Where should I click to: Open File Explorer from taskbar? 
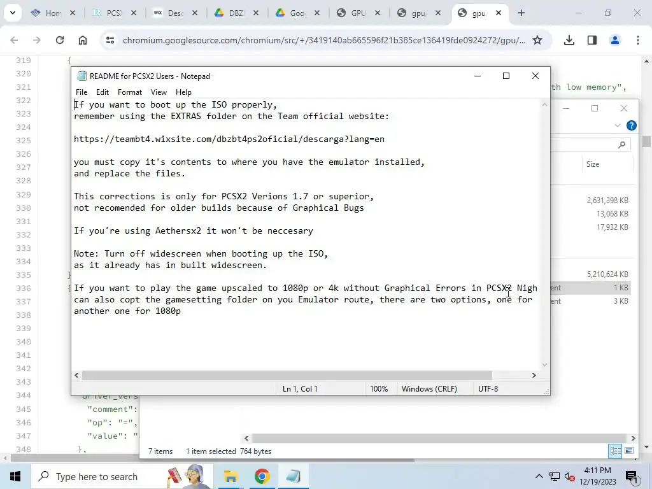[230, 476]
